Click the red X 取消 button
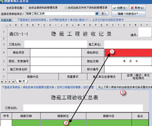Viewport: 152px width, 126px height. tap(137, 8)
